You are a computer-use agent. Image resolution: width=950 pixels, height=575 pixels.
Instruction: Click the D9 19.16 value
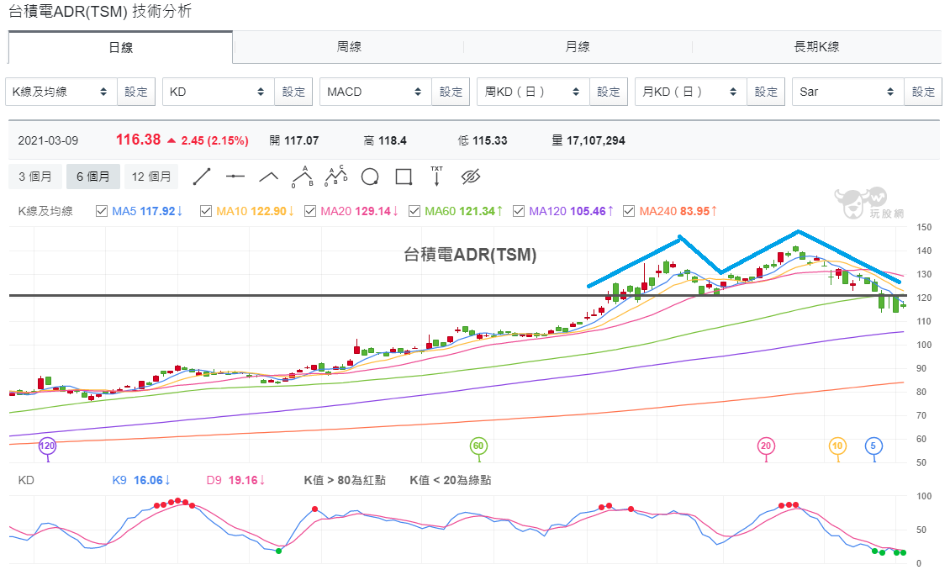236,480
